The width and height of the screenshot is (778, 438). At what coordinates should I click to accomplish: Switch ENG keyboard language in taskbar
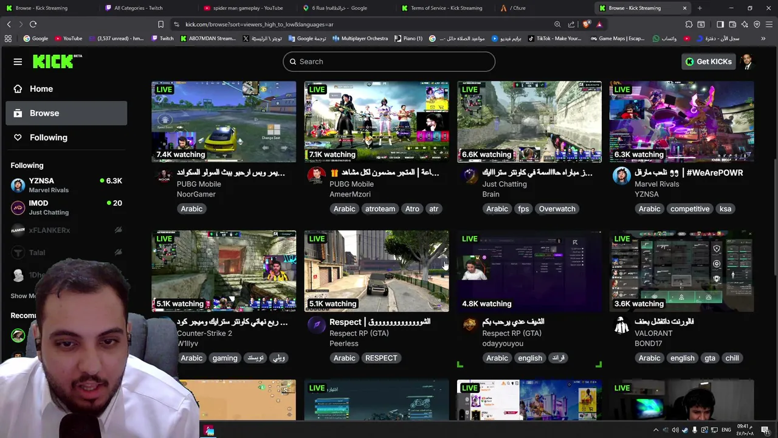726,430
